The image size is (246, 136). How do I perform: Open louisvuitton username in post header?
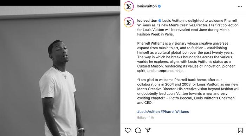pyautogui.click(x=147, y=6)
